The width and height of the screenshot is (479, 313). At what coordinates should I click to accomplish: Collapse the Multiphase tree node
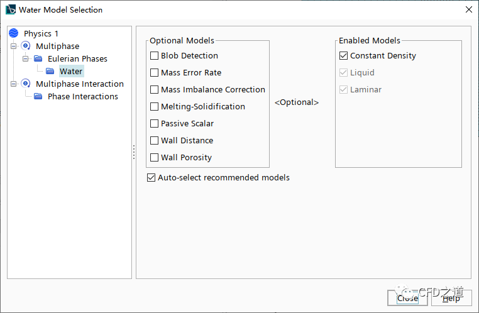[14, 46]
